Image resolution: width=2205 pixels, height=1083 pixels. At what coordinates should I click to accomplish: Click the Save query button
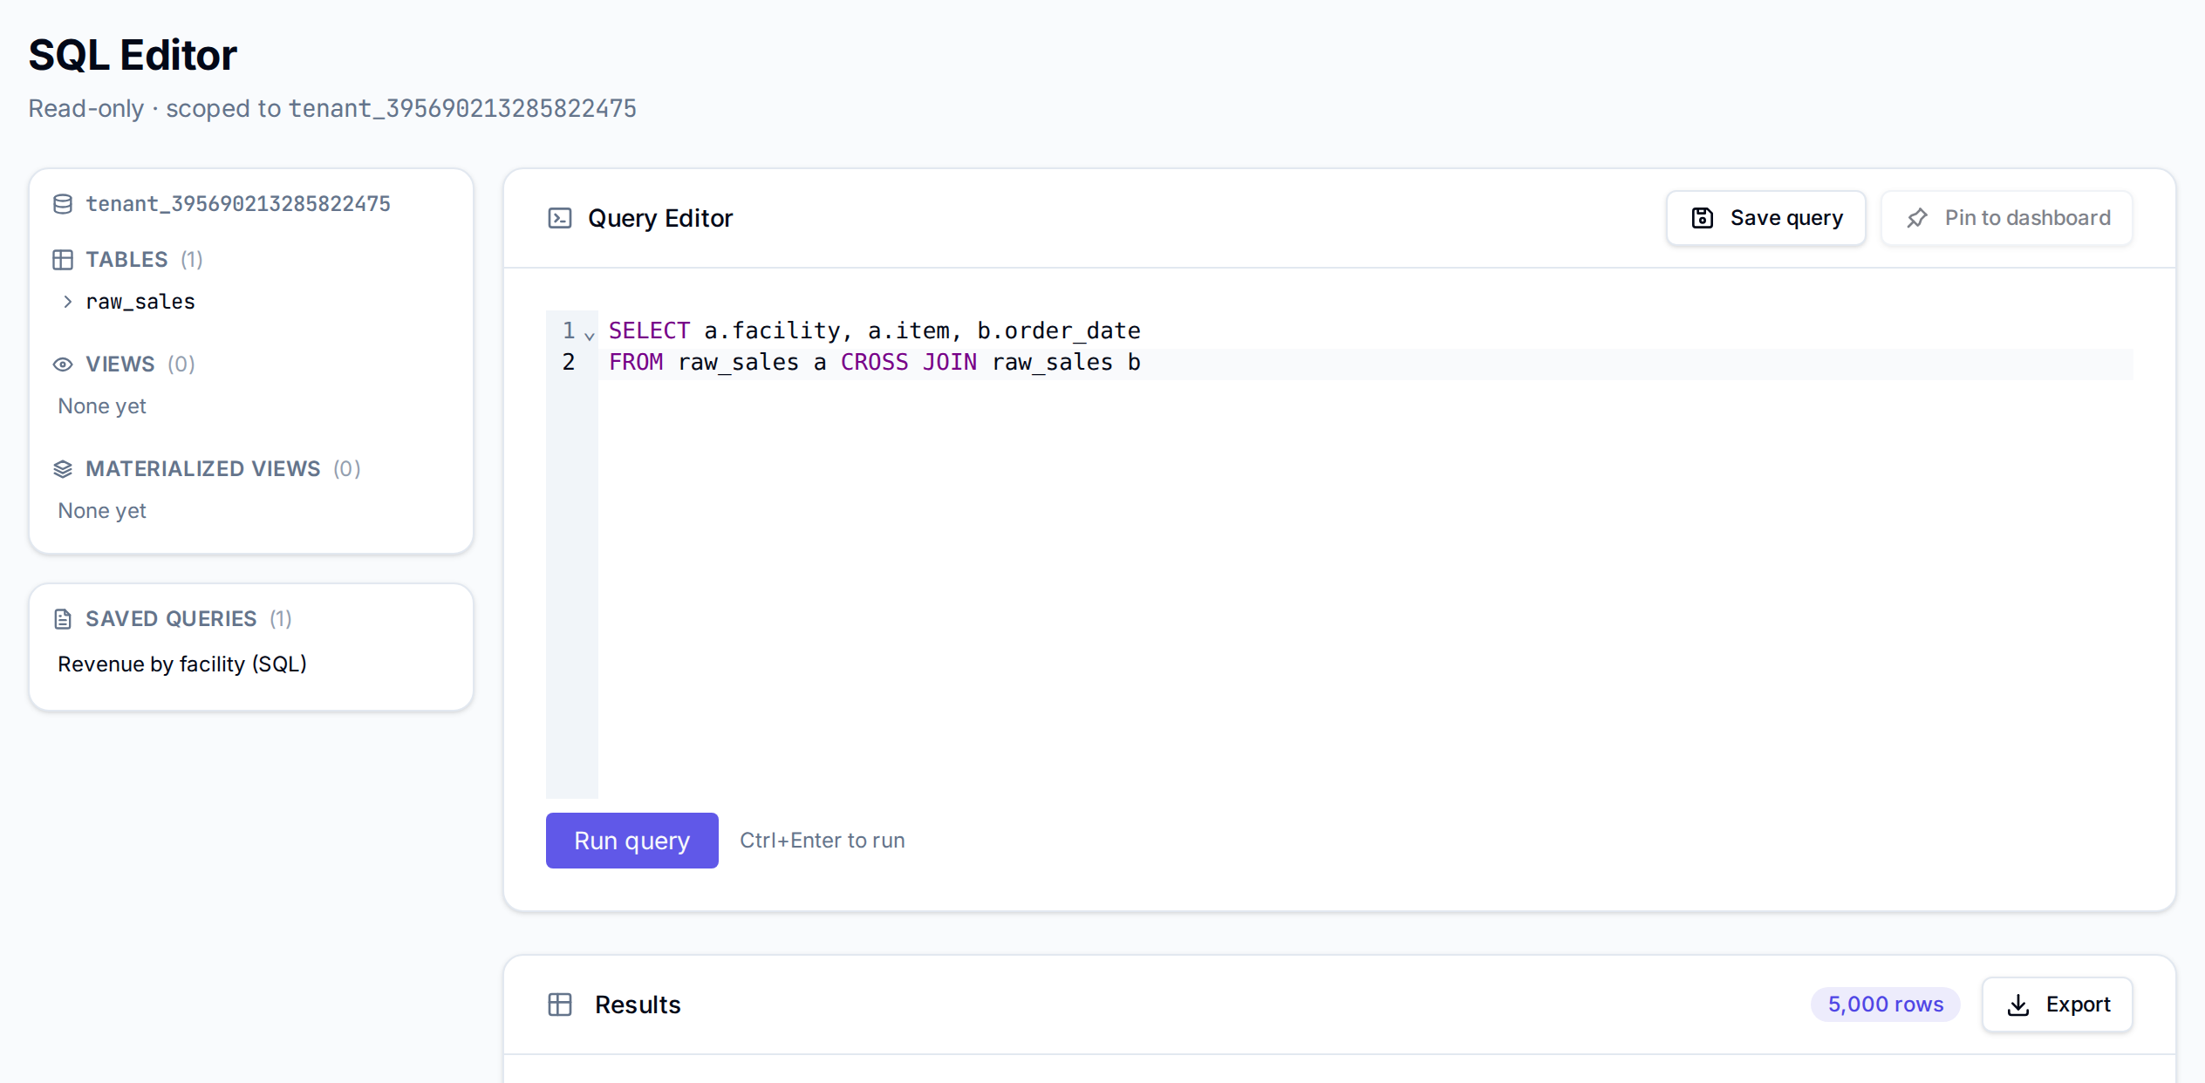[x=1766, y=218]
